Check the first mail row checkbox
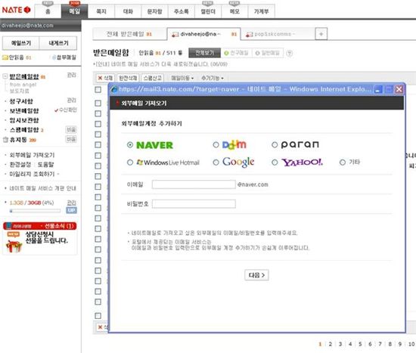The image size is (416, 353). tap(98, 103)
